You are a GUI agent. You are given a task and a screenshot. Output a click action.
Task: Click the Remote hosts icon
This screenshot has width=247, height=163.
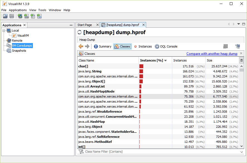click(9, 41)
